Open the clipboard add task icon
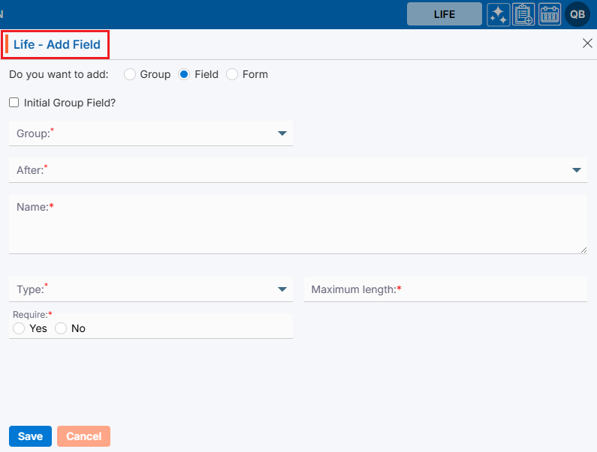The height and width of the screenshot is (452, 597). [523, 14]
